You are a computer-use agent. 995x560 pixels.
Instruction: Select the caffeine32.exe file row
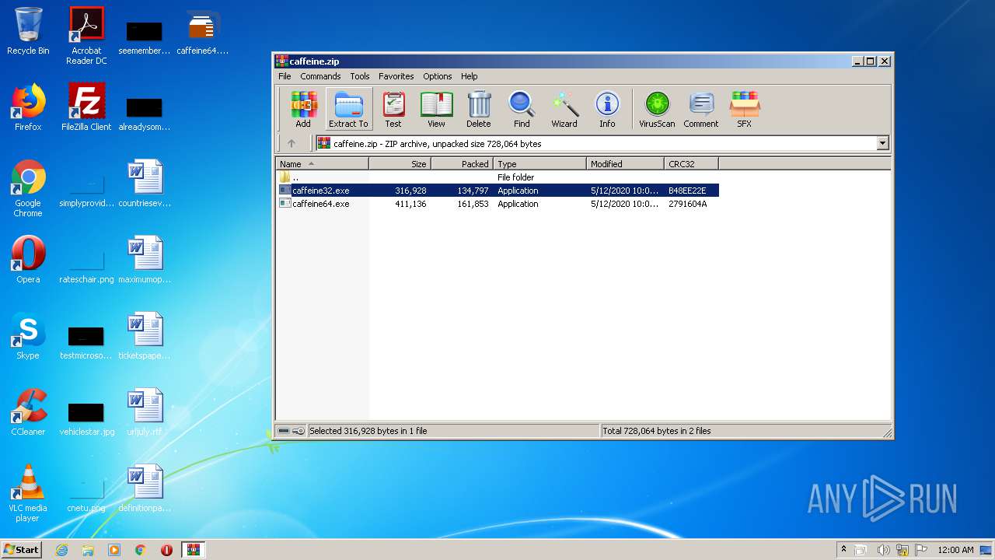tap(497, 191)
